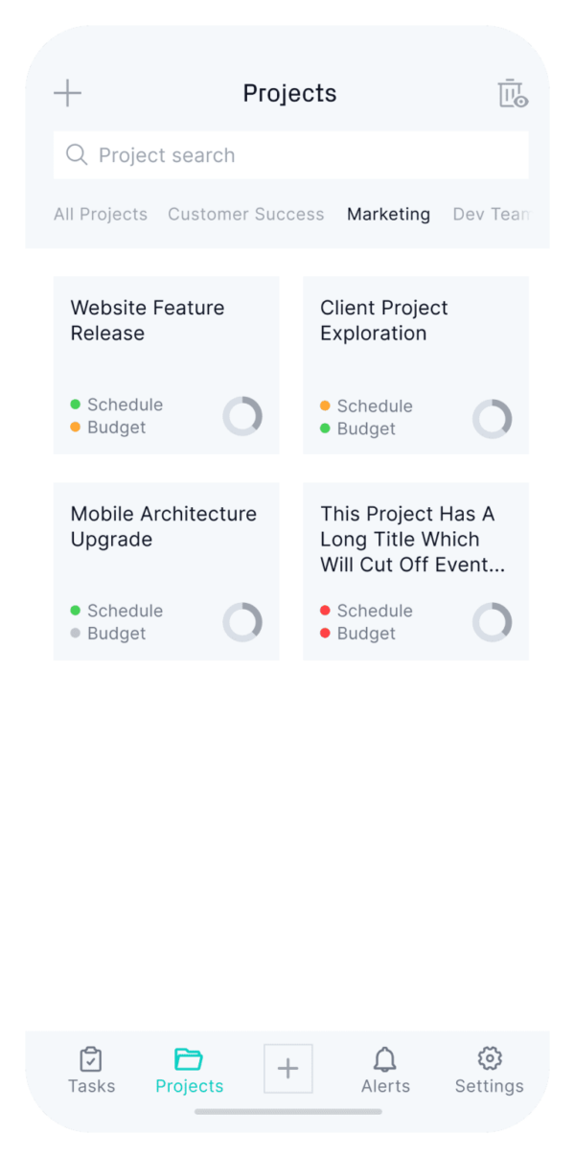
Task: Select the Customer Success filter tab
Action: [245, 214]
